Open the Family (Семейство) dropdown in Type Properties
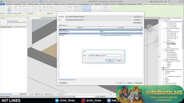184x103 pixels. 98,17
